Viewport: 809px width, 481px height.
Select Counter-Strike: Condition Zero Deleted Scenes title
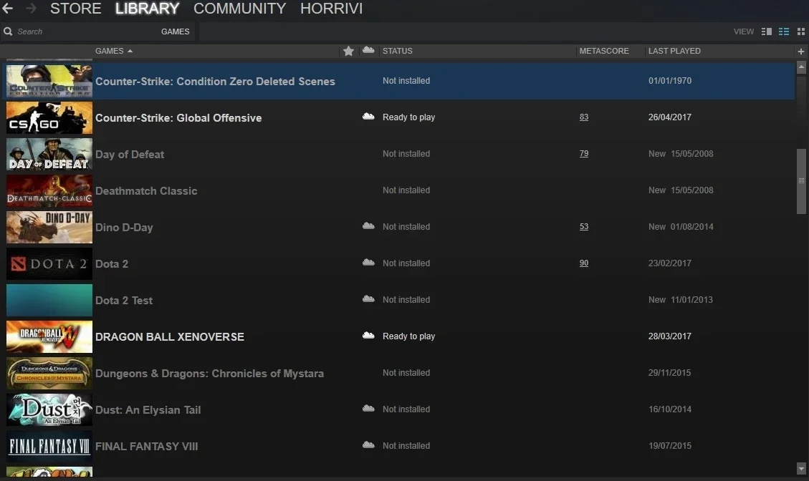215,82
